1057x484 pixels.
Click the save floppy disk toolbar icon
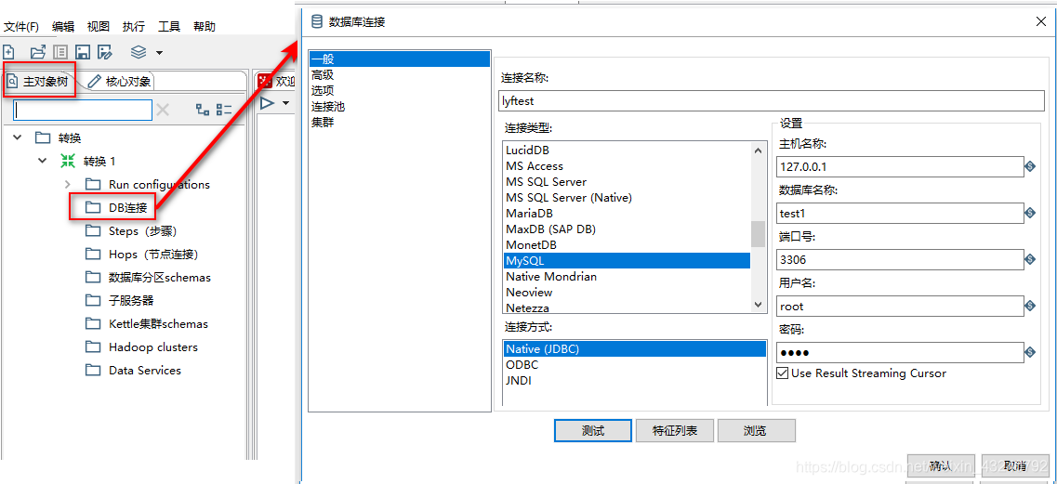coord(82,52)
